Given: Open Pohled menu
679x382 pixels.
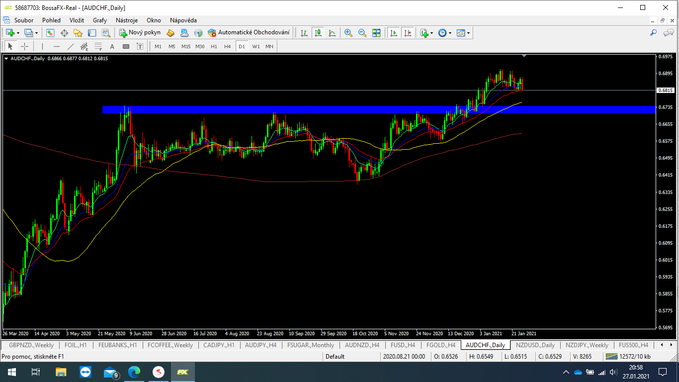Looking at the screenshot, I should [x=51, y=20].
